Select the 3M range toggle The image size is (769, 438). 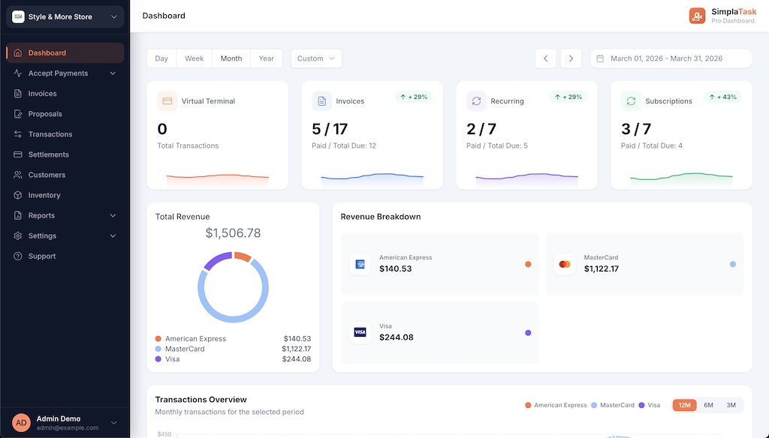pyautogui.click(x=731, y=405)
